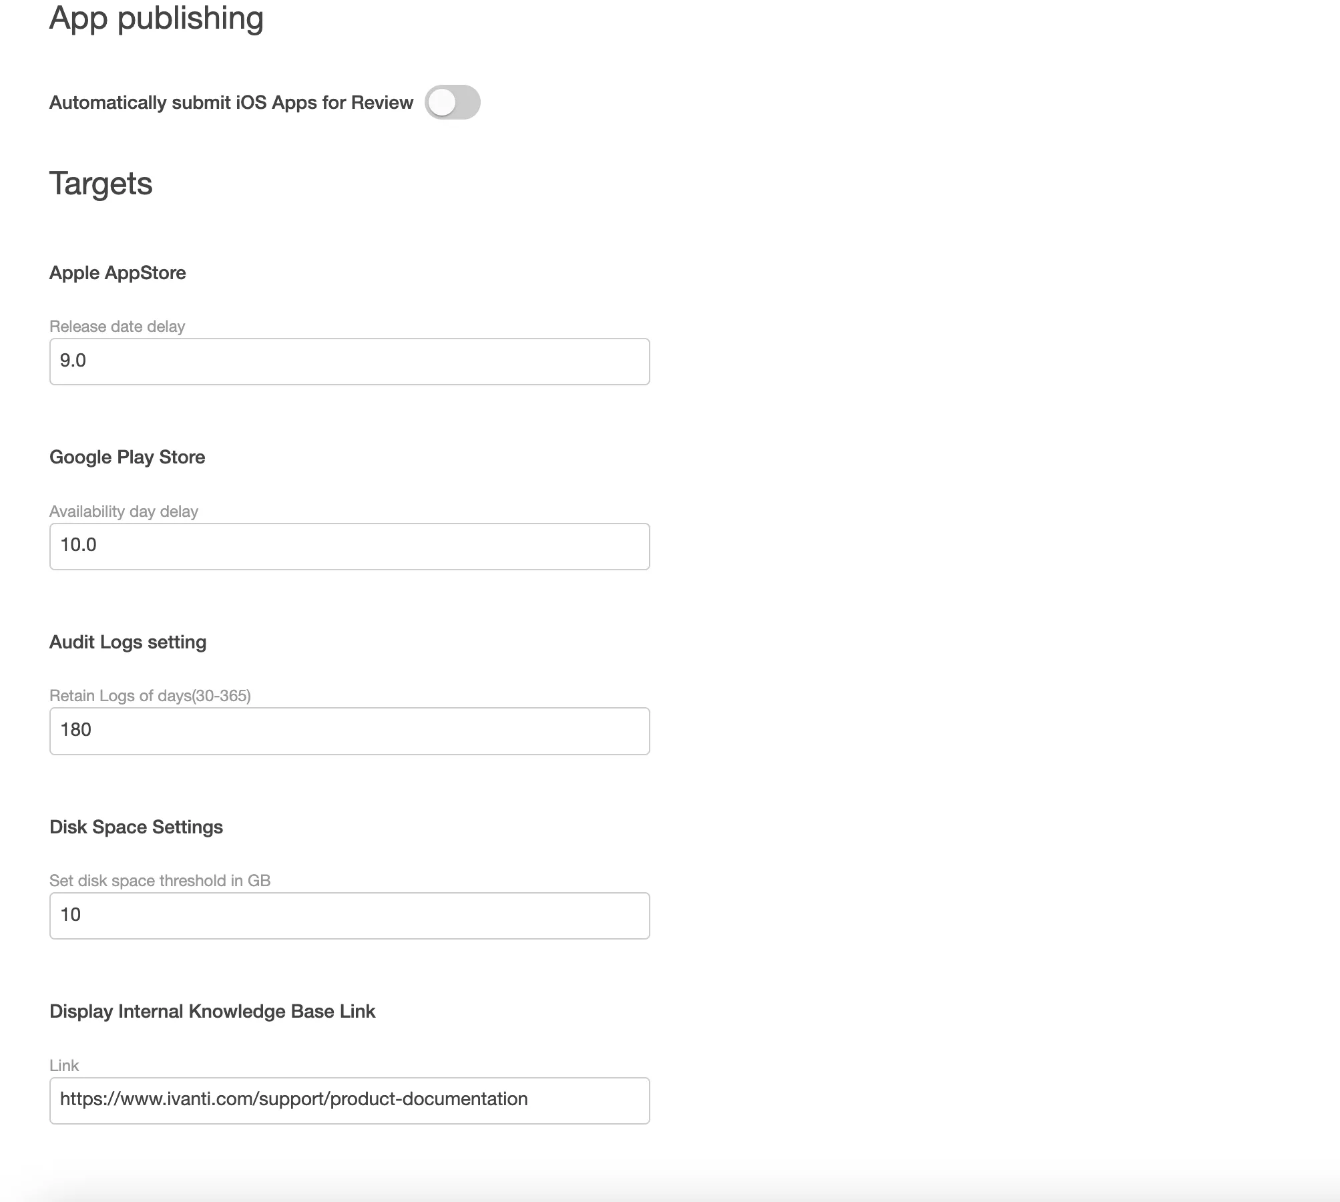1340x1202 pixels.
Task: Select the App publishing heading
Action: point(157,19)
